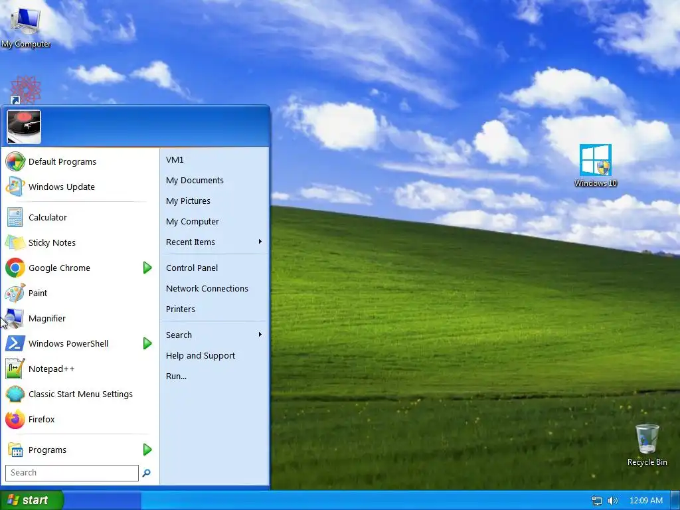Image resolution: width=680 pixels, height=510 pixels.
Task: Click the start menu Search input box
Action: tap(72, 473)
